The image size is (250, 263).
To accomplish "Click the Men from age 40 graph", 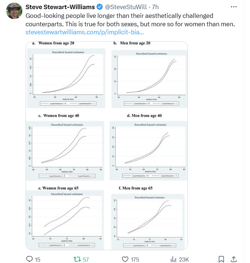I will [x=148, y=151].
